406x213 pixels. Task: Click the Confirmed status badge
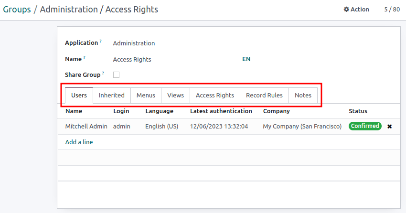click(x=365, y=126)
